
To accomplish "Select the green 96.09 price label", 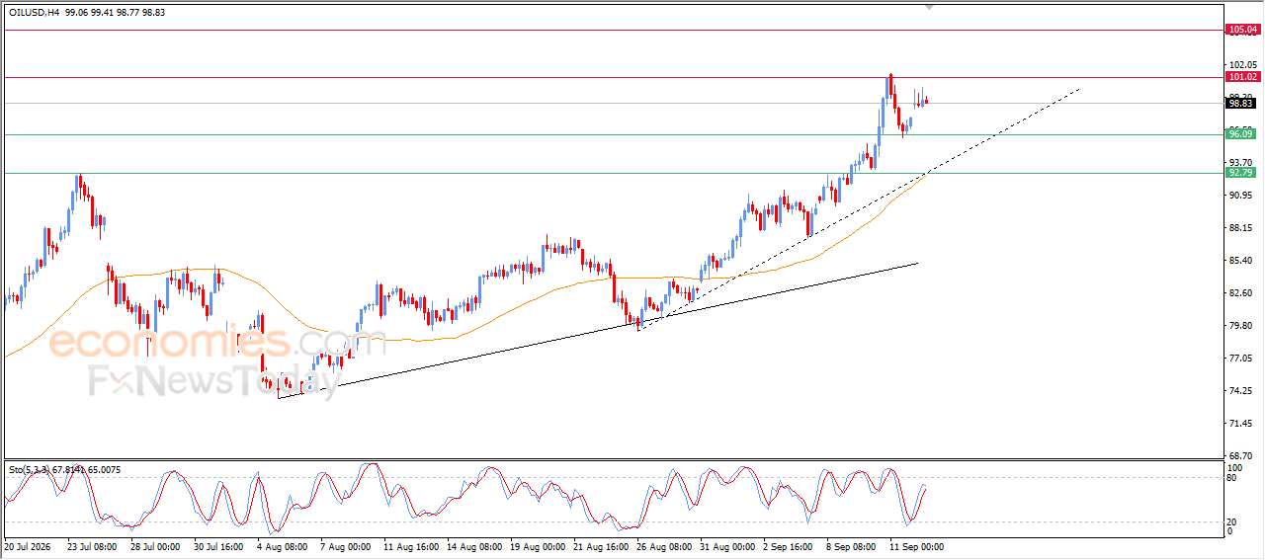I will (1241, 134).
